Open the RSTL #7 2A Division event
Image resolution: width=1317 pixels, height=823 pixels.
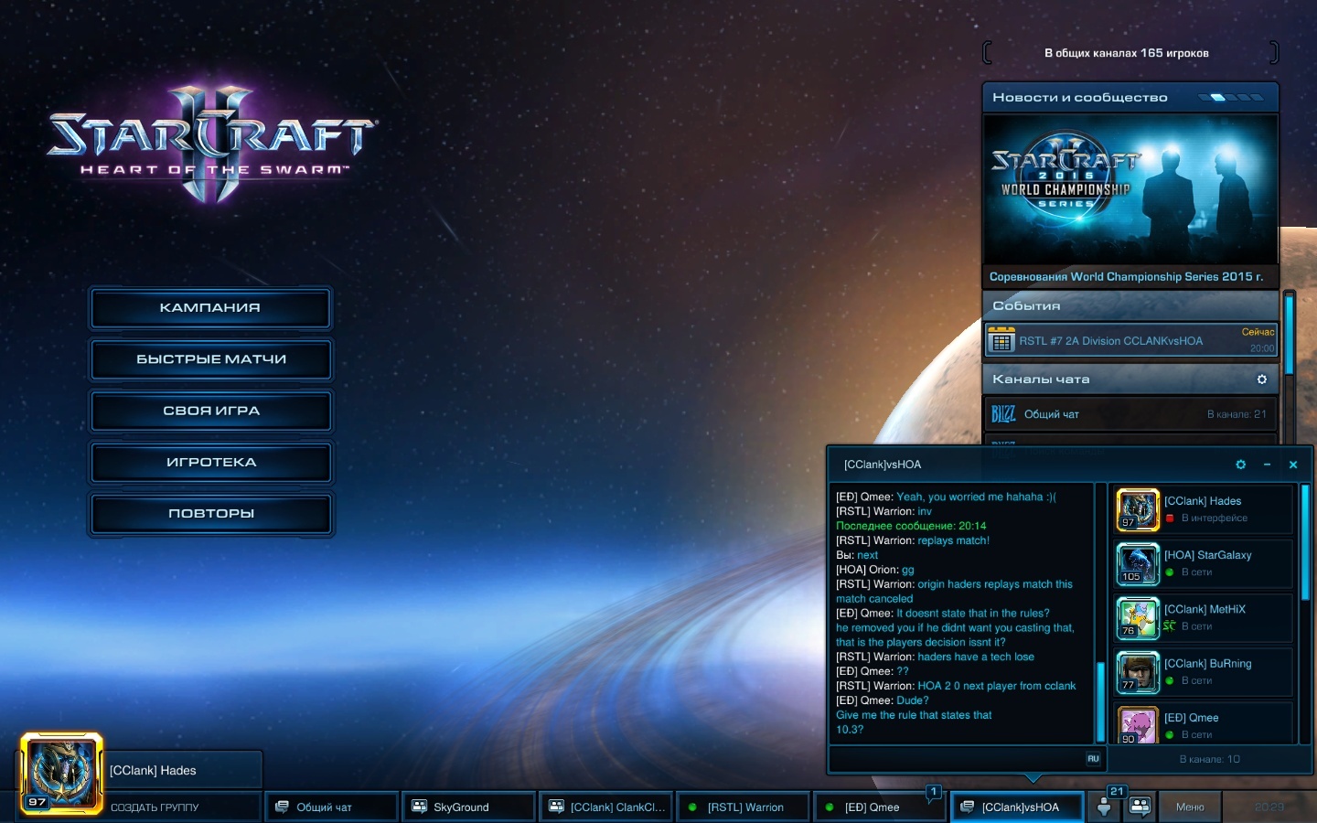1130,340
